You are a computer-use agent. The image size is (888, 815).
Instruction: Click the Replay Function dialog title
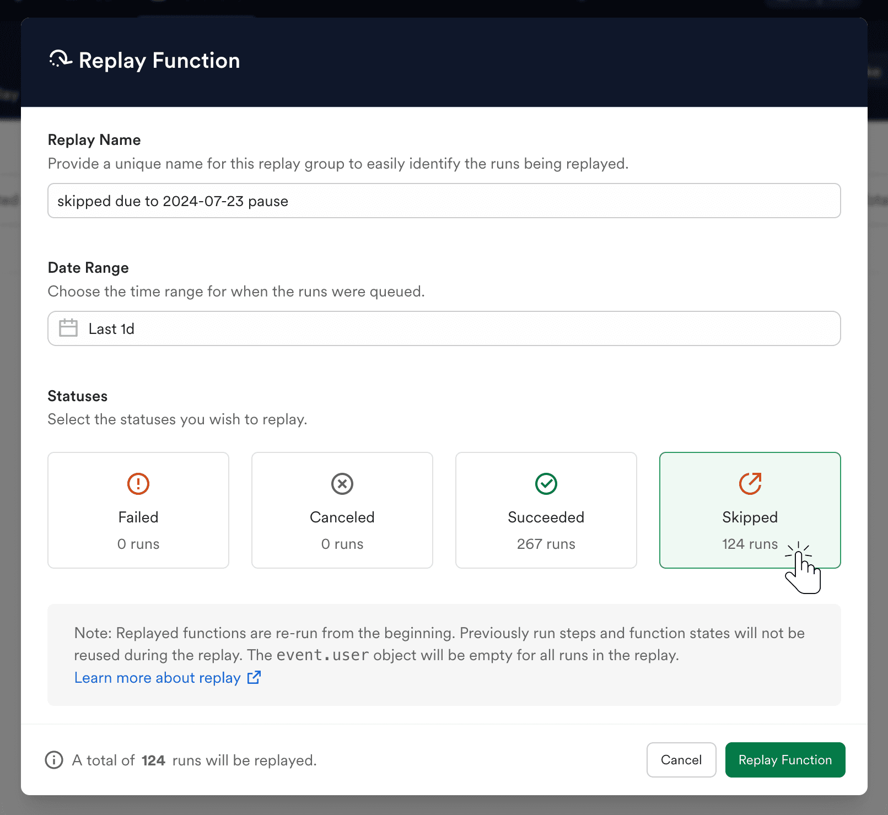click(x=159, y=61)
